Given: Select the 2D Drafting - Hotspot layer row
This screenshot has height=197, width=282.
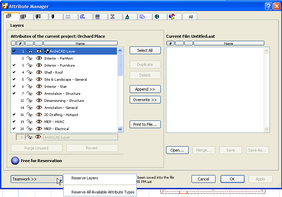Looking at the screenshot, I should click(x=64, y=115).
